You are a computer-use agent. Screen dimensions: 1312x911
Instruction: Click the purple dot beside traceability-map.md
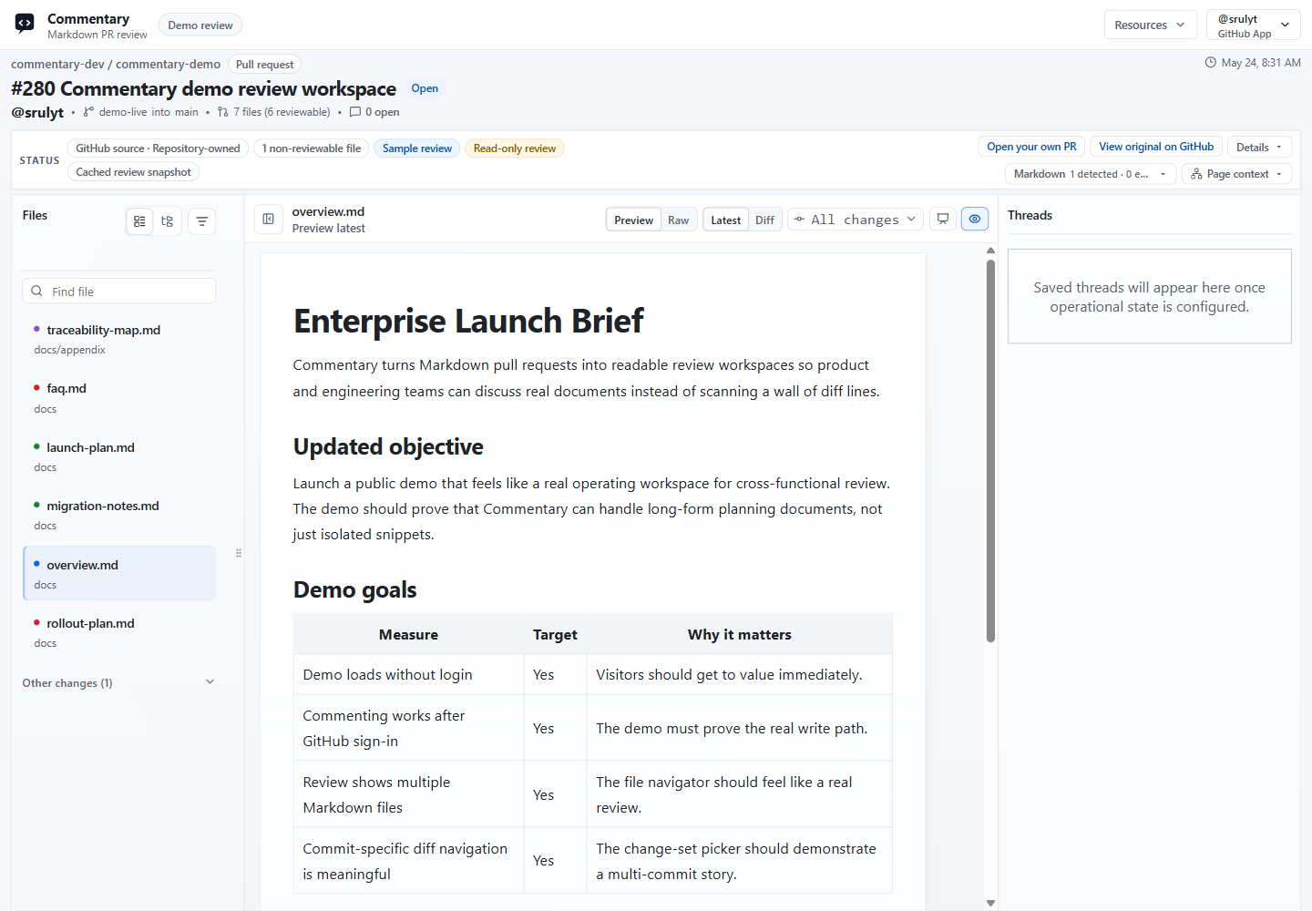click(36, 329)
